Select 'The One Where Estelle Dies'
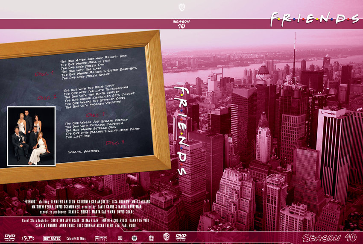Image resolution: width=363 pixels, height=244 pixels. coord(91,129)
